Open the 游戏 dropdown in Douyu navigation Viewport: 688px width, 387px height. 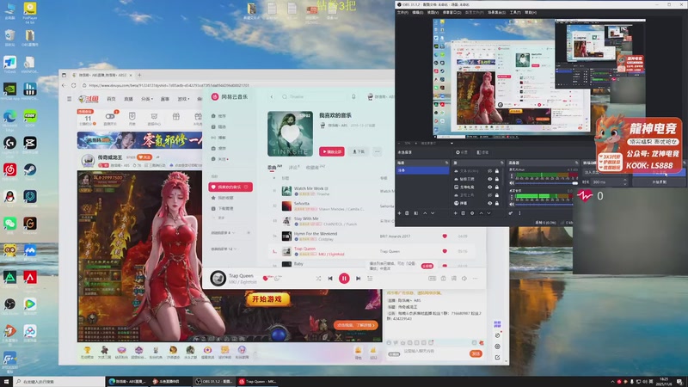(x=183, y=99)
